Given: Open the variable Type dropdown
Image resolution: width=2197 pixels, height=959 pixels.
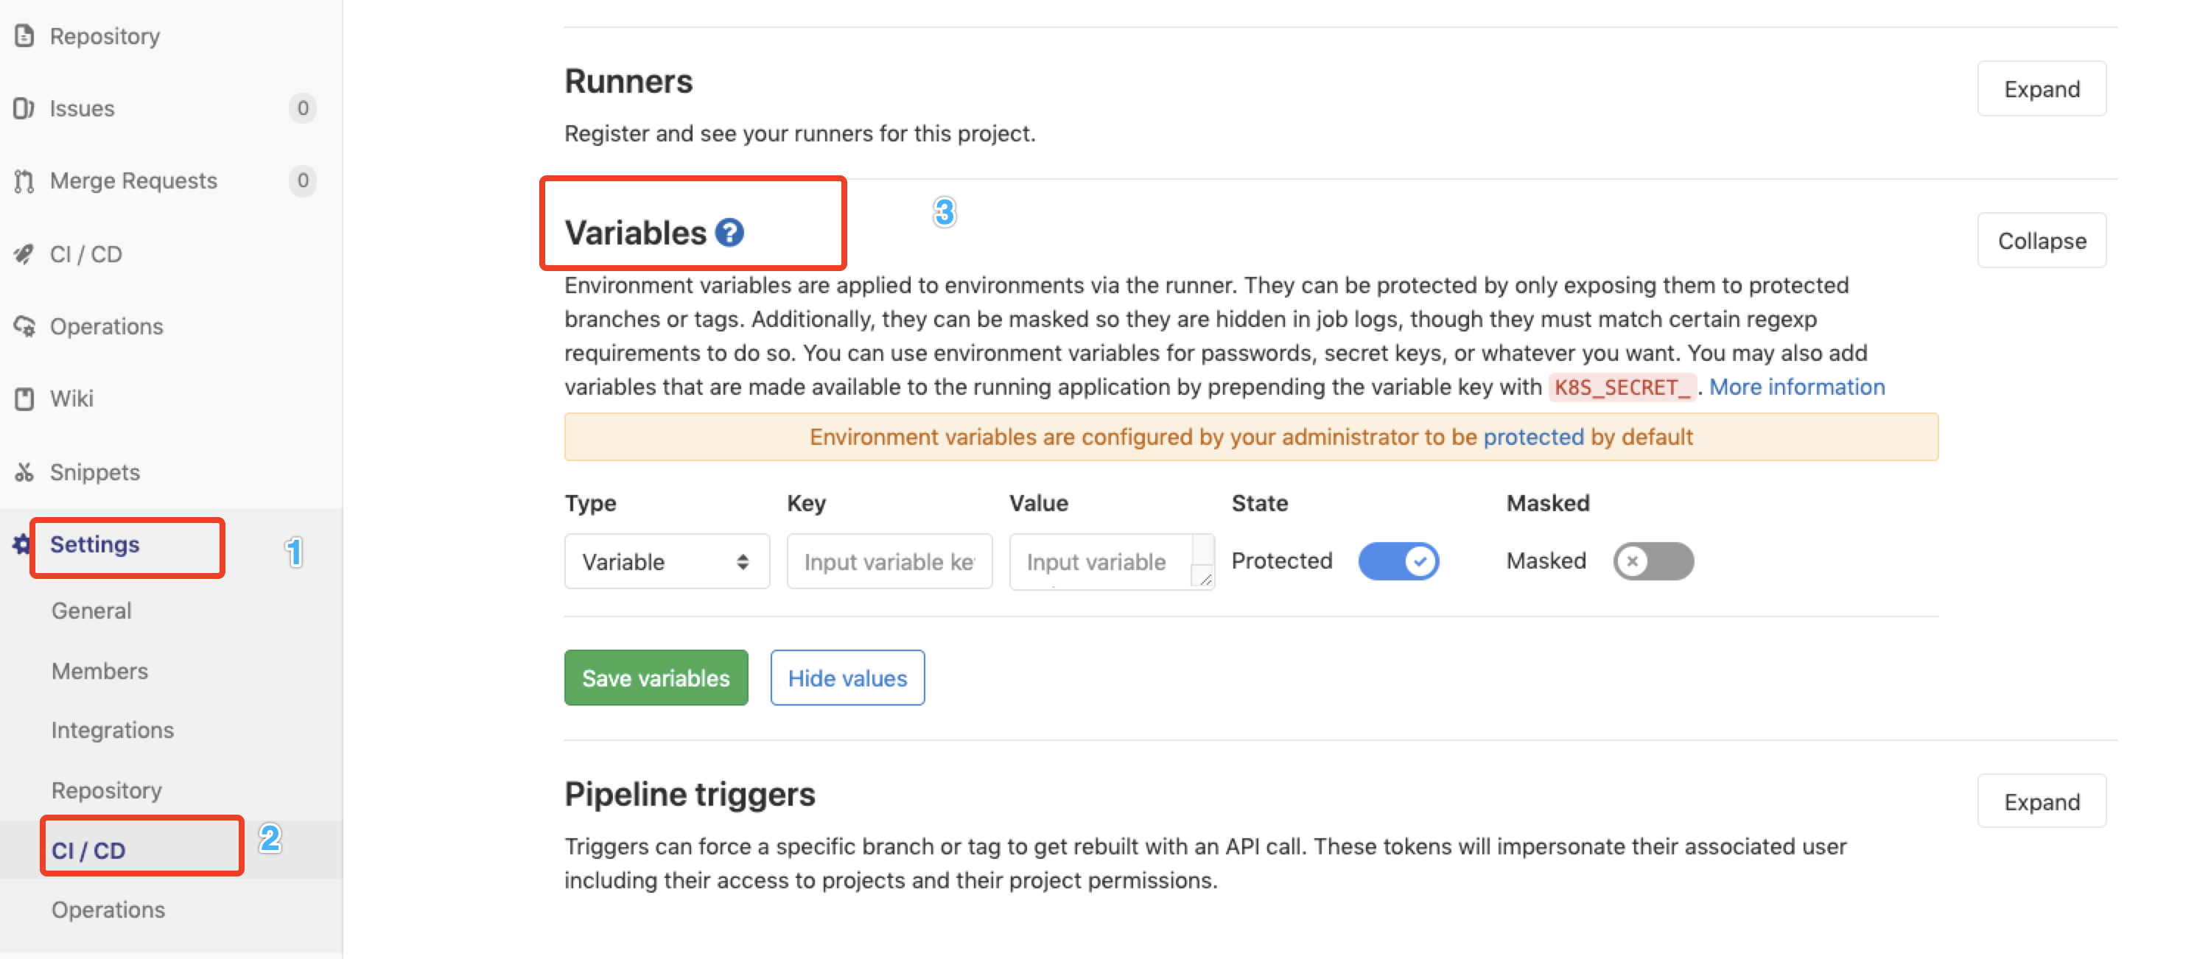Looking at the screenshot, I should (666, 562).
